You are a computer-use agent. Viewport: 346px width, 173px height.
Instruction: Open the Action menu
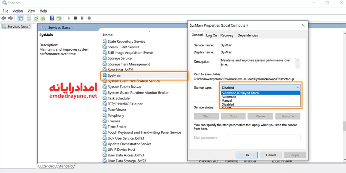coord(18,11)
